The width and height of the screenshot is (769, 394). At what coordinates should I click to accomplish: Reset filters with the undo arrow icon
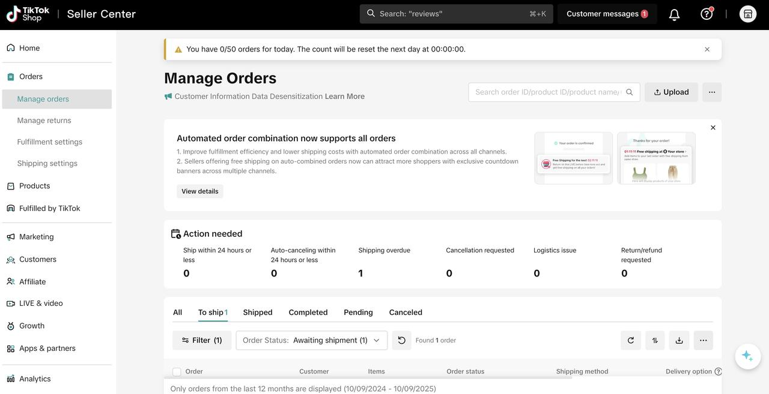pos(401,341)
